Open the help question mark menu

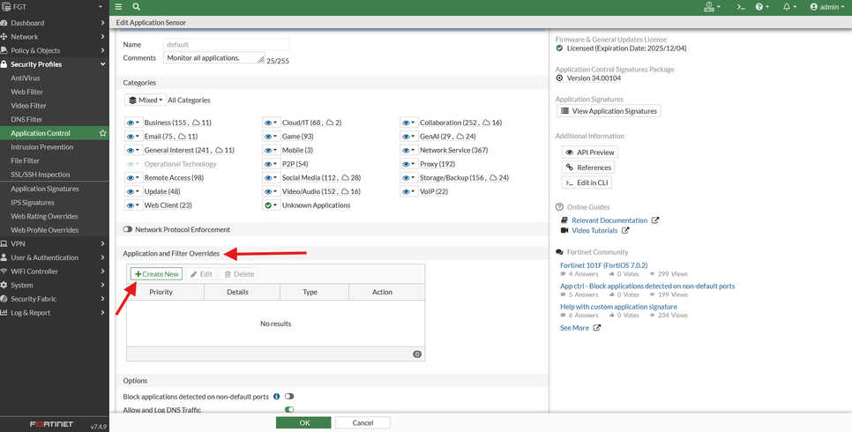(x=760, y=7)
